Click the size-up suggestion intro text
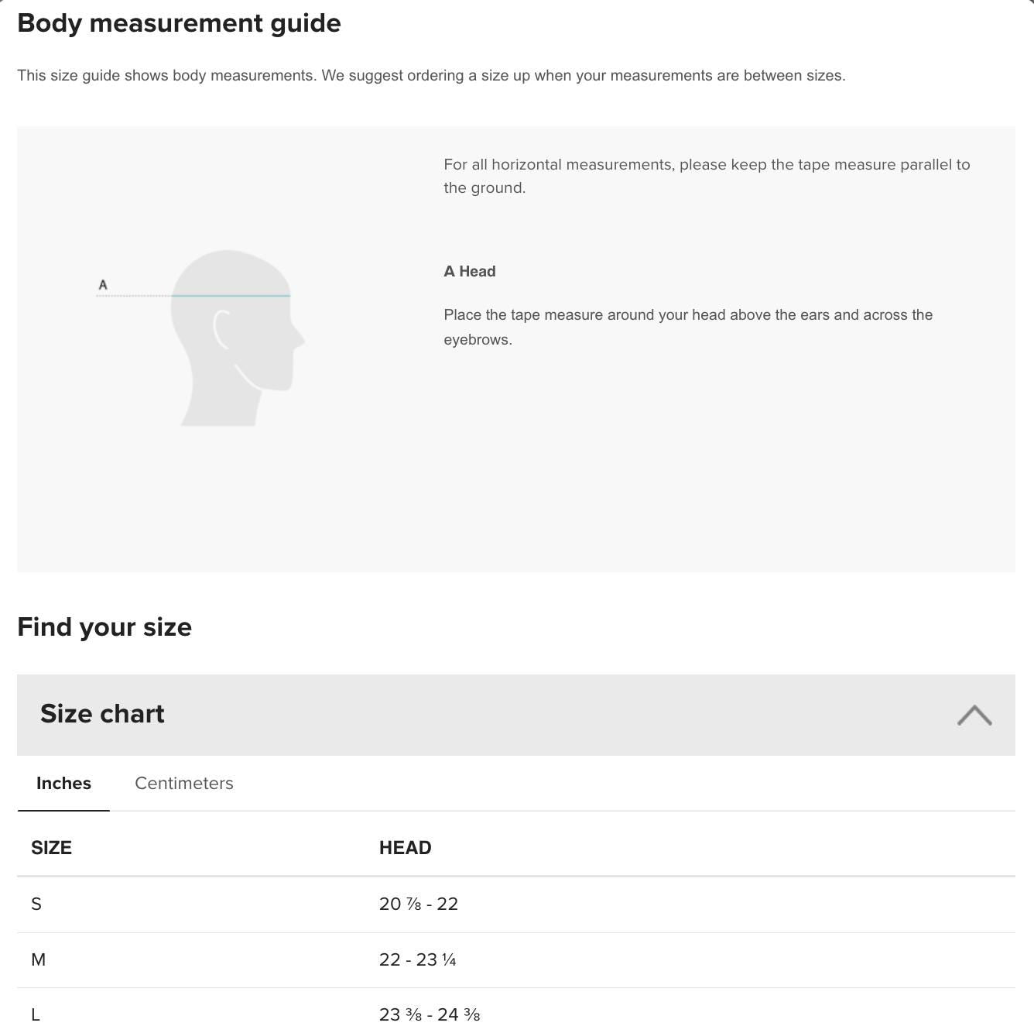This screenshot has height=1033, width=1034. [431, 75]
